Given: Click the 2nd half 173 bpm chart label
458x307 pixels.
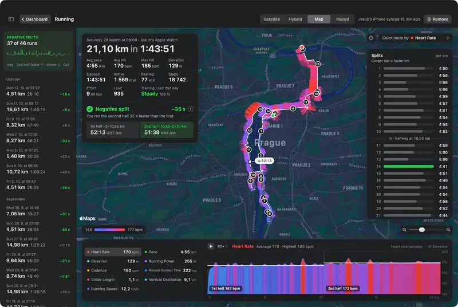Looking at the screenshot, I should click(342, 288).
